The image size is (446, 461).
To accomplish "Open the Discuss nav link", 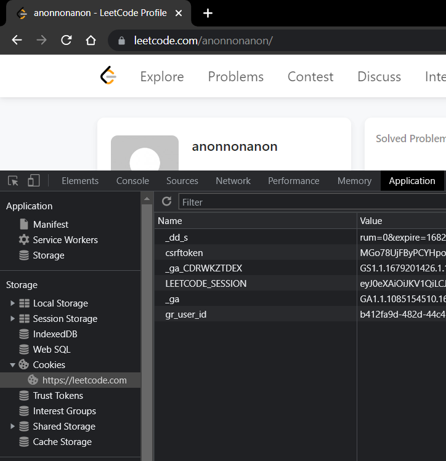I will point(379,76).
